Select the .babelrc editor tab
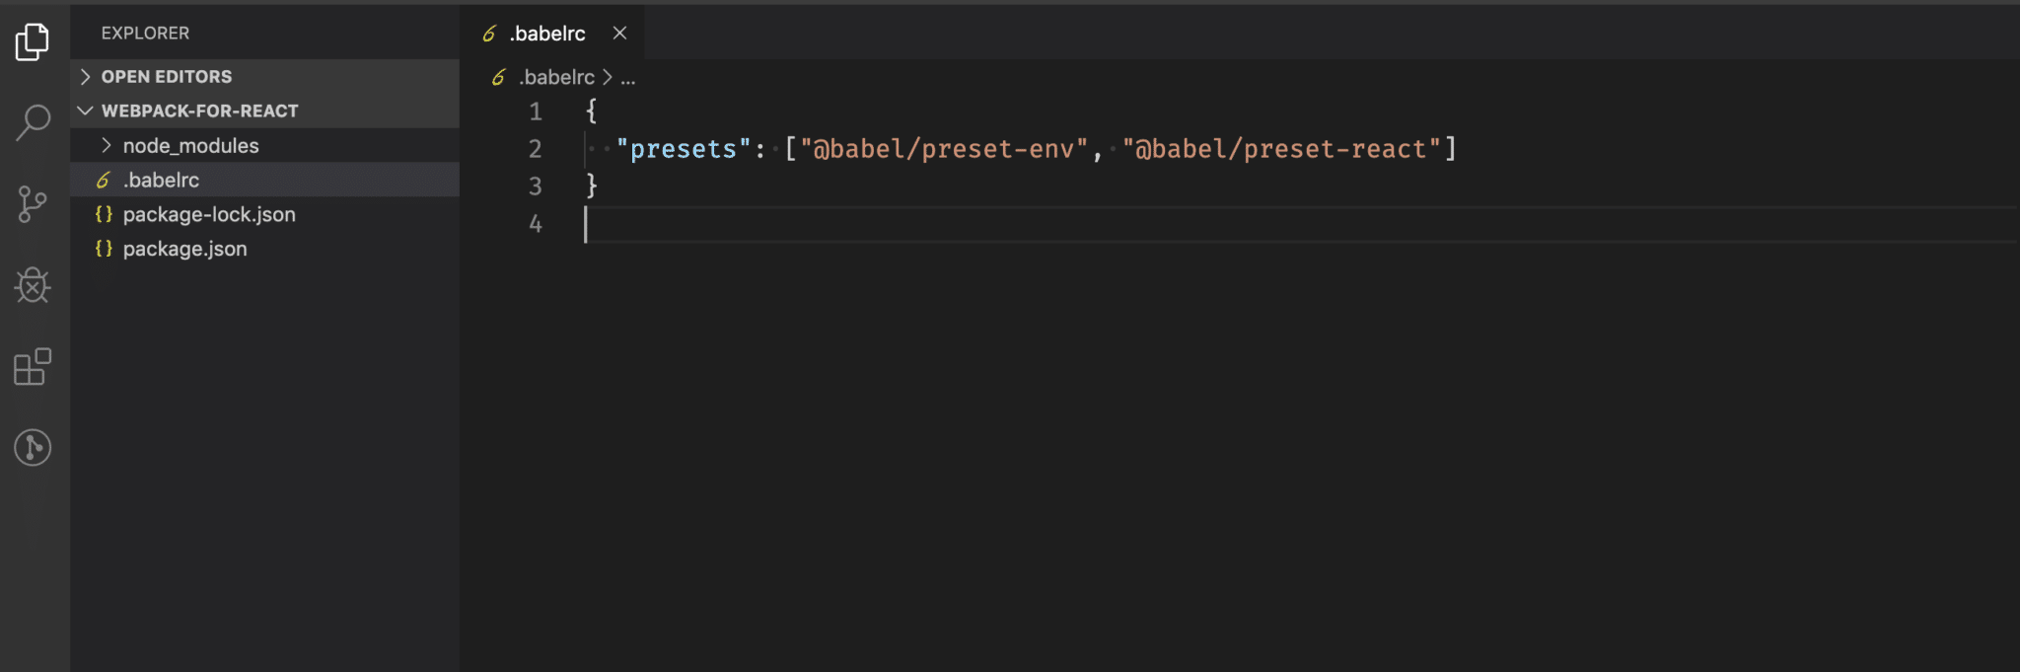The image size is (2020, 672). coord(546,33)
